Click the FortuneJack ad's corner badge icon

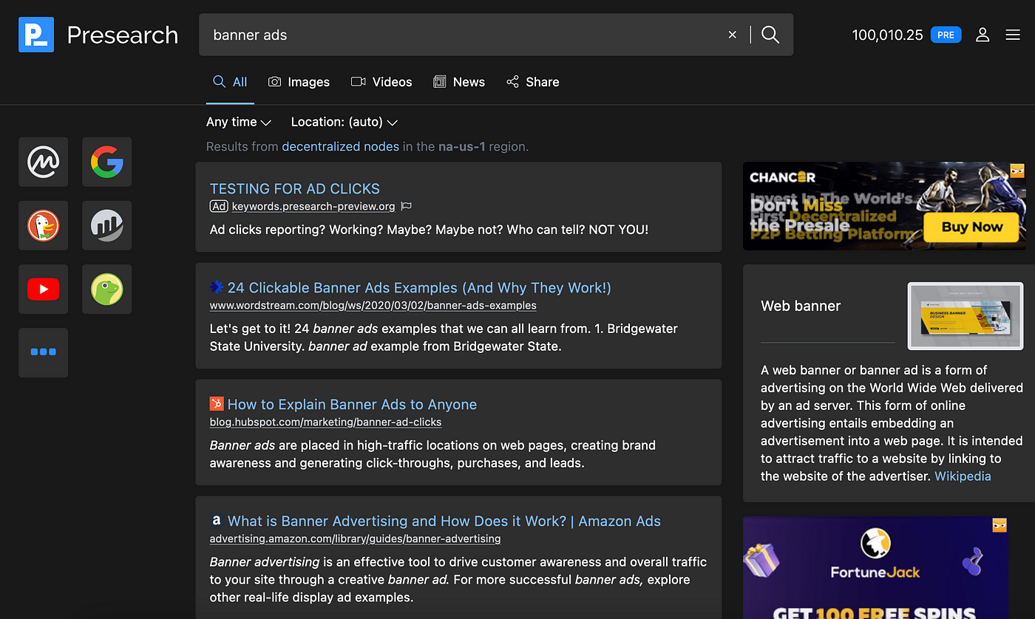[x=1000, y=525]
